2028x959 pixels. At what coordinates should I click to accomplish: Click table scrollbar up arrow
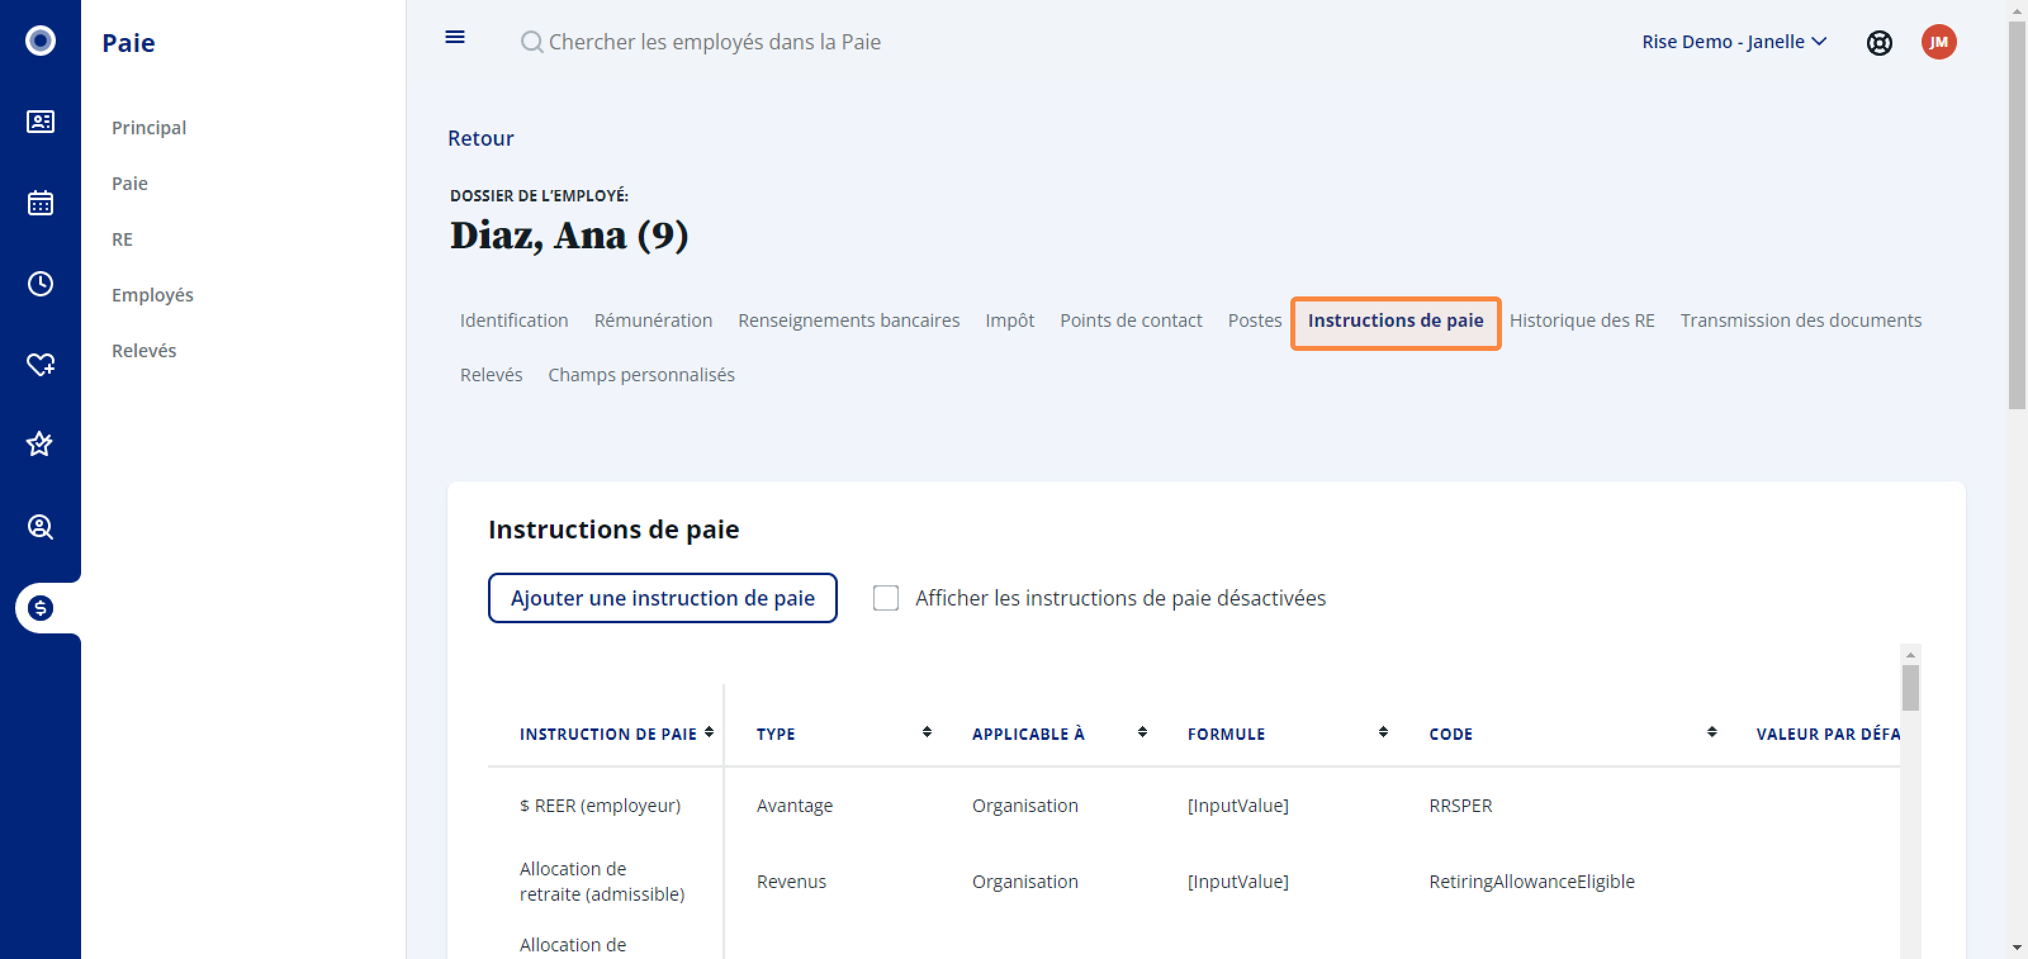[x=1911, y=654]
